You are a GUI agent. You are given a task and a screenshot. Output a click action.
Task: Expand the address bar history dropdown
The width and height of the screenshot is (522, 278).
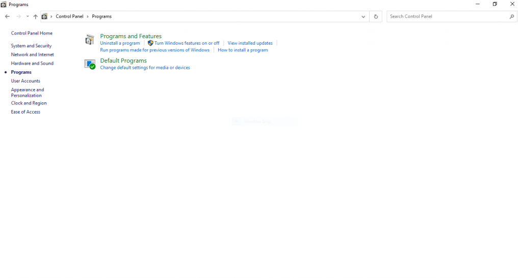(363, 16)
